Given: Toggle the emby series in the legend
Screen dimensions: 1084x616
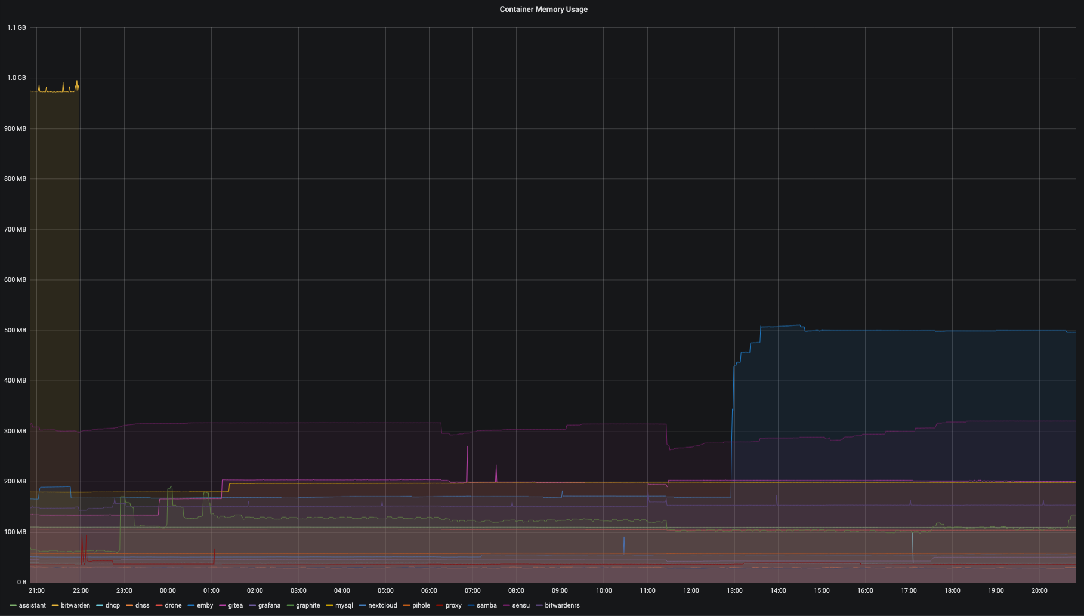Looking at the screenshot, I should [205, 605].
